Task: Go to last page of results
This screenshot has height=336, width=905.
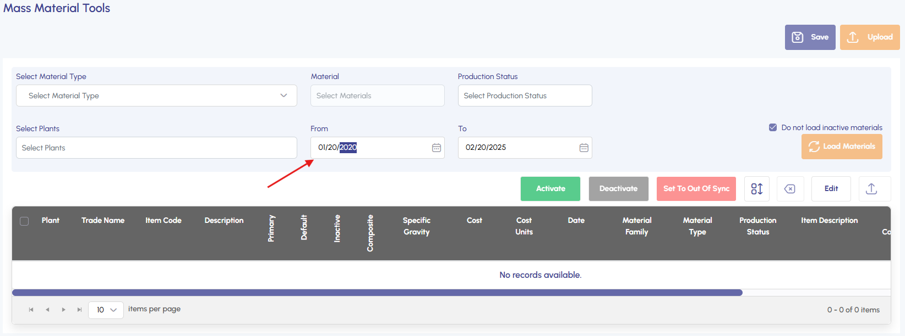Action: (x=80, y=310)
